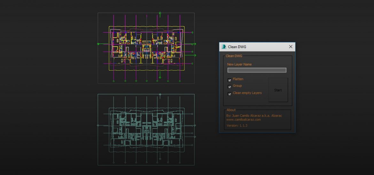374x175 pixels.
Task: Click the New Layer Name label
Action: (239, 64)
